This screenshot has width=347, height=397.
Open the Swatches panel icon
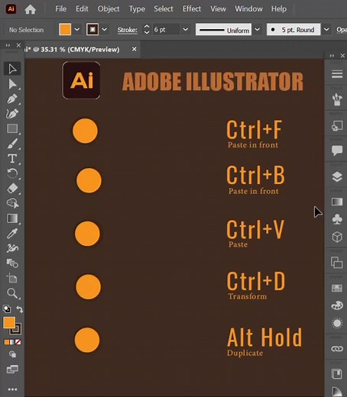click(x=337, y=289)
